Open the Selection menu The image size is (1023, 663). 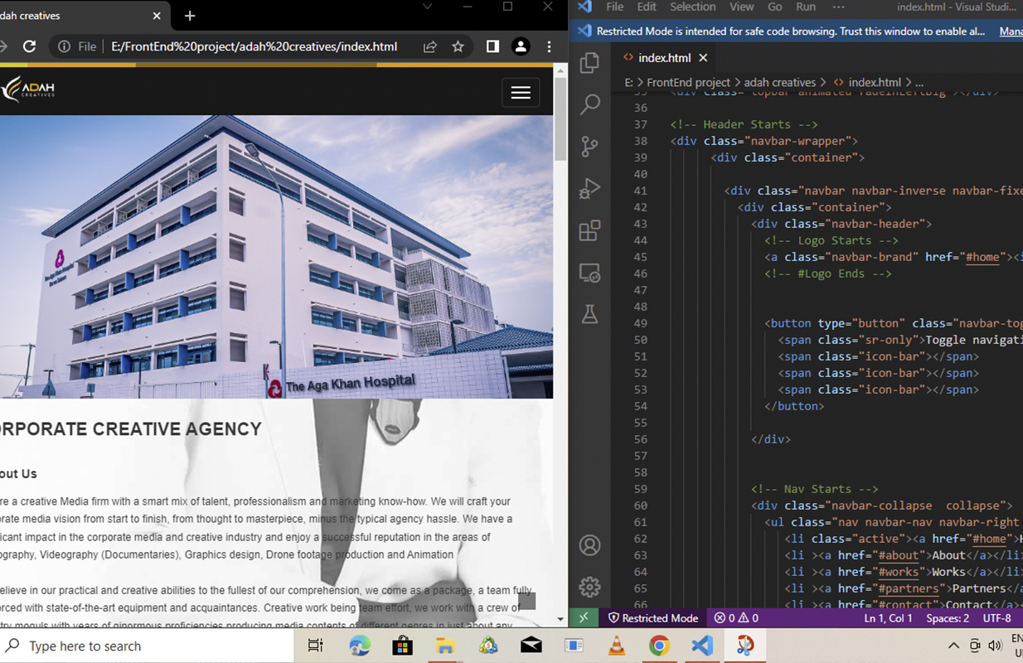coord(692,7)
